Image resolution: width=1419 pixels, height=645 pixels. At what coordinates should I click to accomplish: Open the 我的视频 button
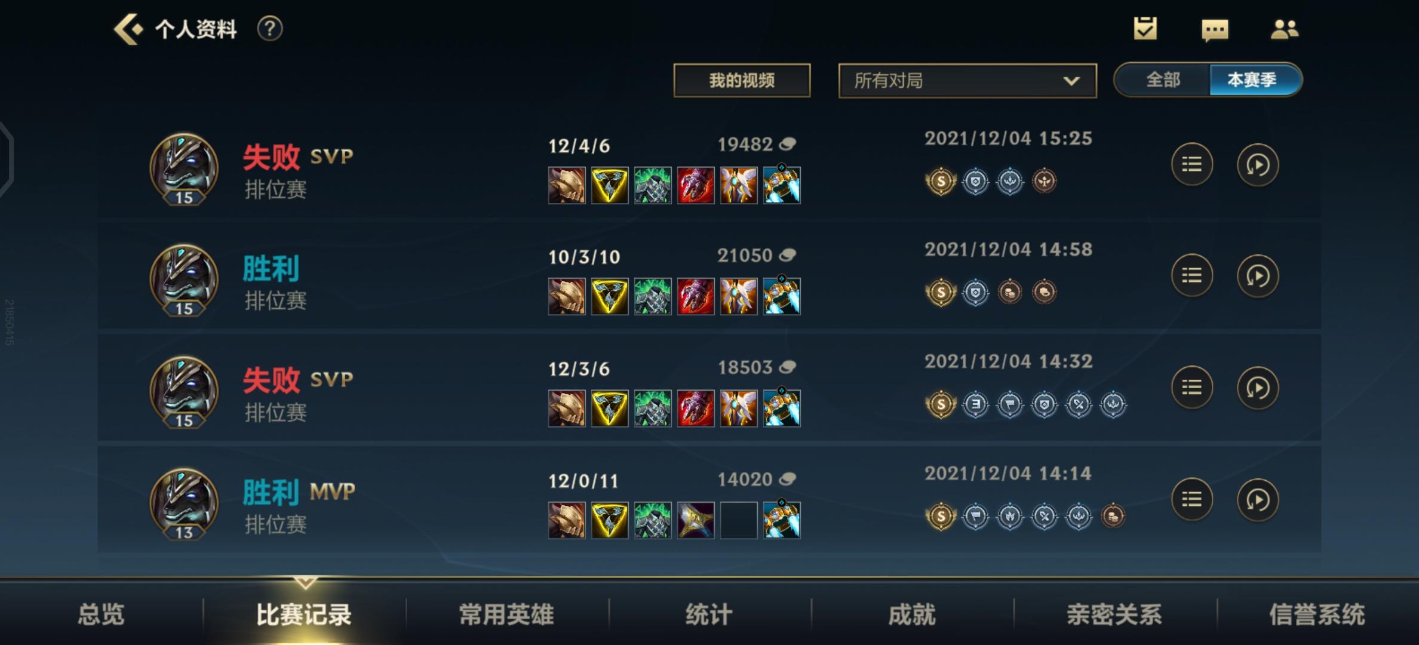coord(742,81)
